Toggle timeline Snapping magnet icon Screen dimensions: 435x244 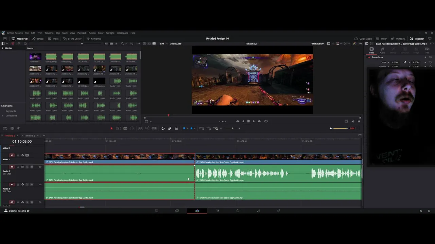click(x=163, y=128)
